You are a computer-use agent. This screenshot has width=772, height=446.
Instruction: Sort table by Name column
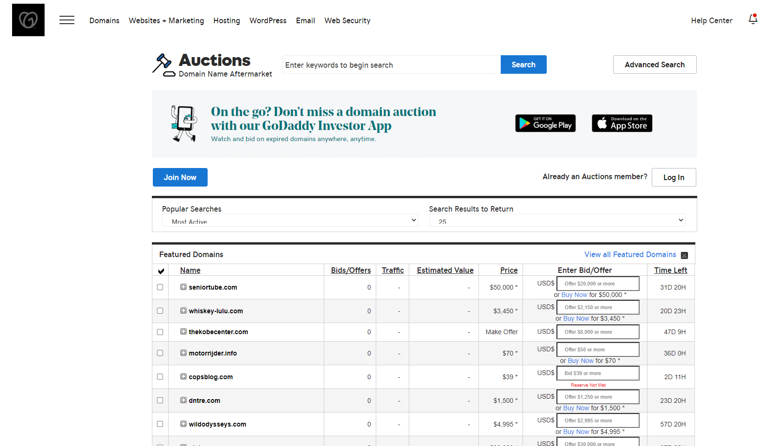pyautogui.click(x=190, y=270)
